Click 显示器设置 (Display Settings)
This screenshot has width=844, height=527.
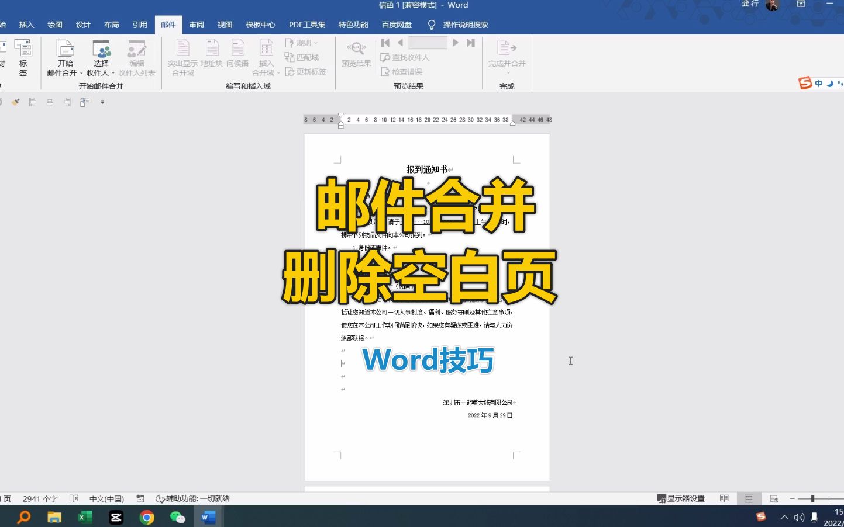pyautogui.click(x=681, y=498)
